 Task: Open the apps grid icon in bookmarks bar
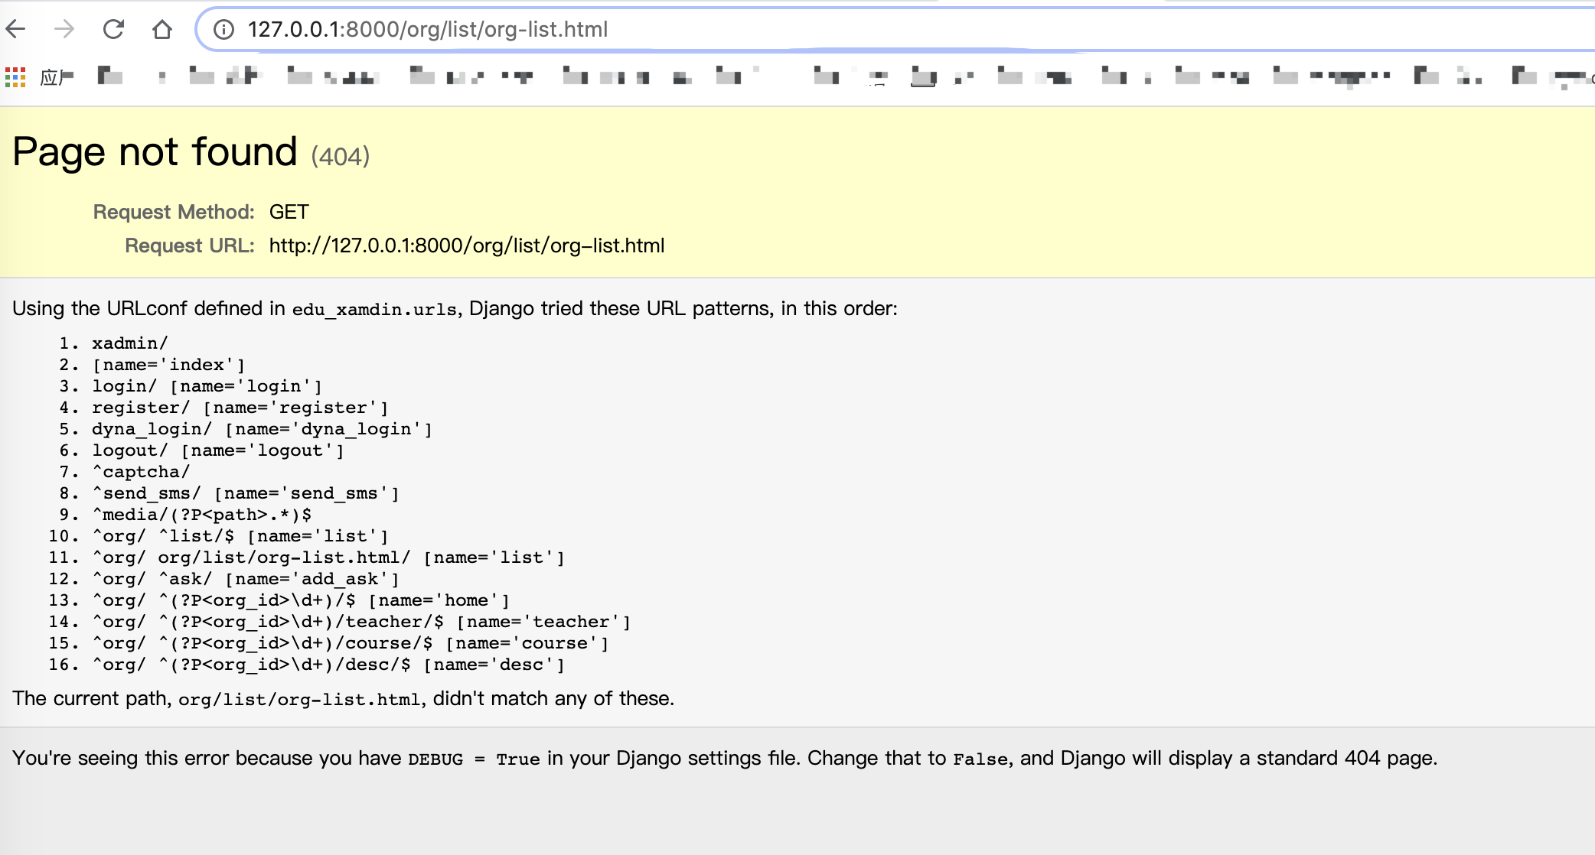tap(15, 76)
